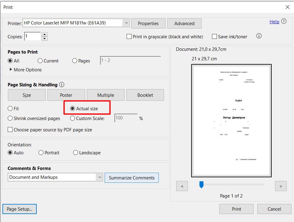
Task: Toggle Save ink/toner checkbox
Action: tap(214, 36)
